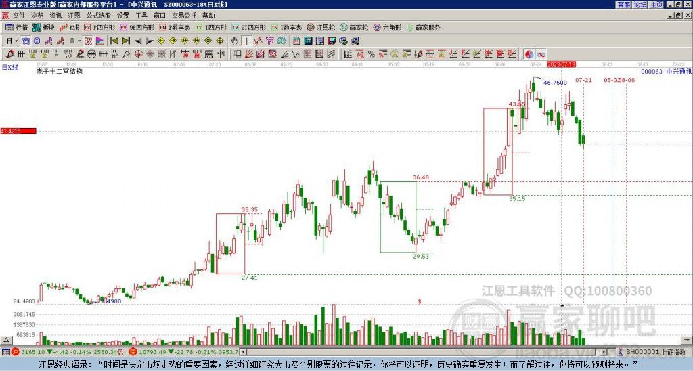
Task: Open the 公式选股 menu
Action: click(x=98, y=15)
